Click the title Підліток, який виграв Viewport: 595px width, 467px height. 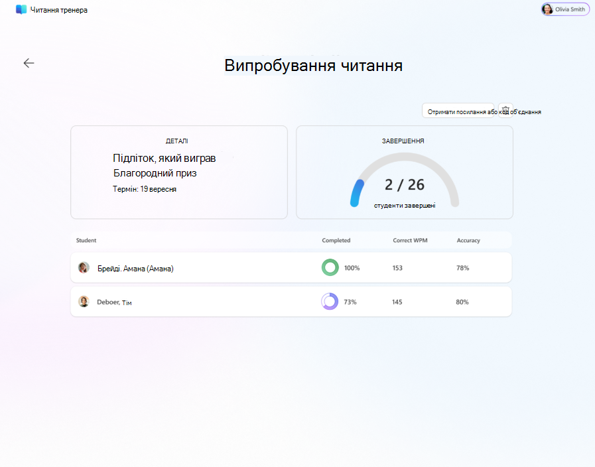(165, 158)
